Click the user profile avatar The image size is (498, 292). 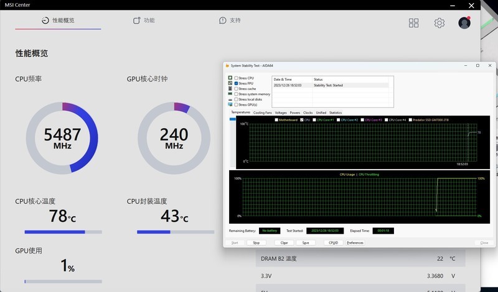tap(464, 23)
